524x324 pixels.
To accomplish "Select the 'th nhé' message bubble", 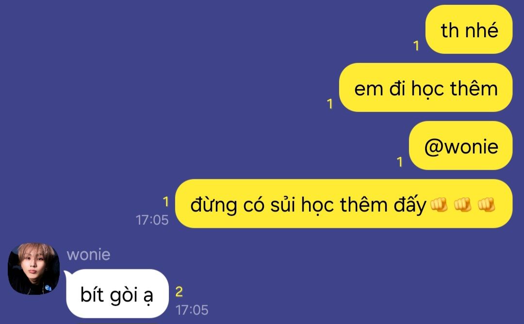I will pyautogui.click(x=469, y=30).
